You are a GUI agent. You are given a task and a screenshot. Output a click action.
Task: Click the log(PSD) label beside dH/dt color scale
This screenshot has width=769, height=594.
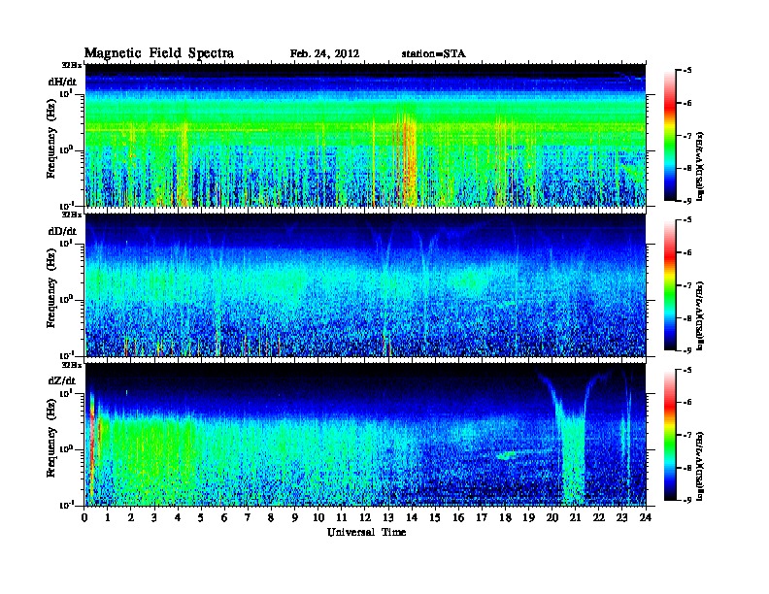tap(700, 166)
